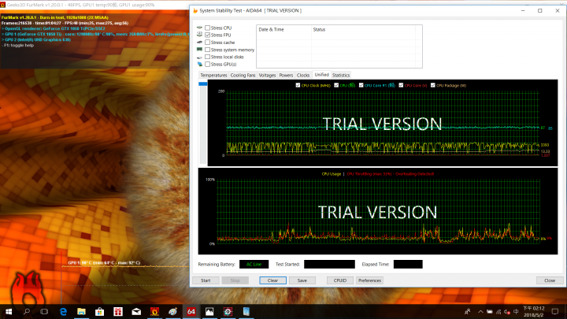Switch to the Statistics tab
Image resolution: width=567 pixels, height=319 pixels.
[x=341, y=76]
